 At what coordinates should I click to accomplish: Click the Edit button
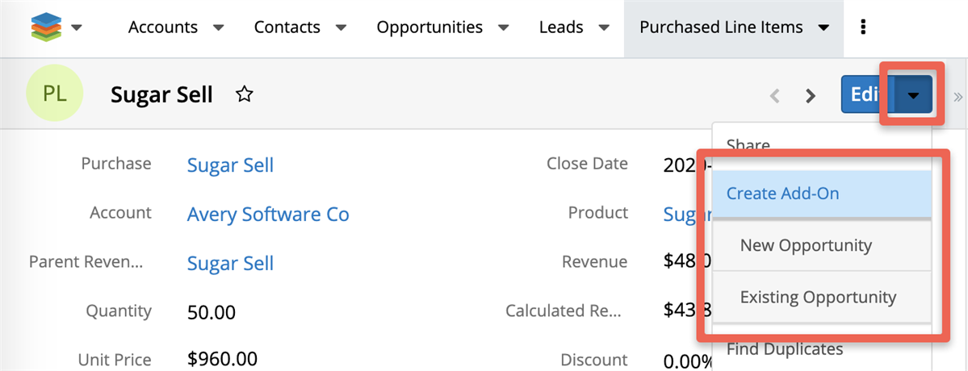click(x=863, y=95)
